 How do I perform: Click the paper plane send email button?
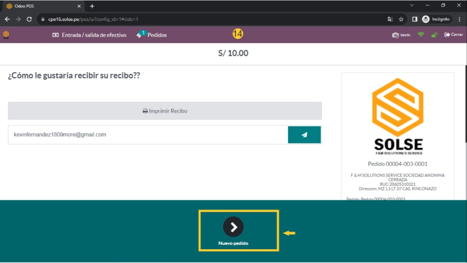click(x=304, y=135)
